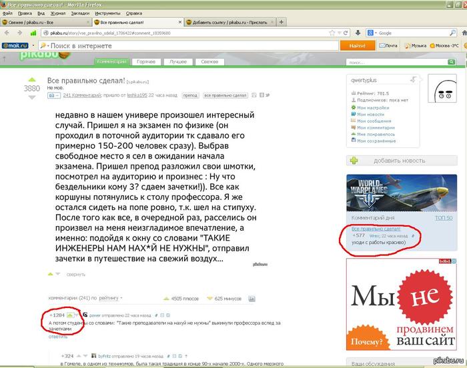Screen dimensions: 467x368
Task: Click the преподы tag under the post title
Action: click(x=190, y=96)
